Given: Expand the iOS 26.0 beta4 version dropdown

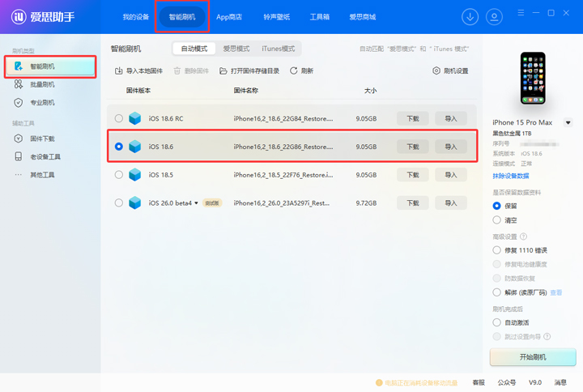Looking at the screenshot, I should coord(196,203).
